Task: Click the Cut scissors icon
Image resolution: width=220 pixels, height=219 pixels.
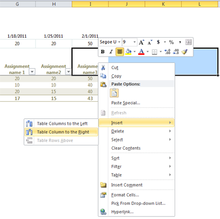Action: click(x=103, y=68)
